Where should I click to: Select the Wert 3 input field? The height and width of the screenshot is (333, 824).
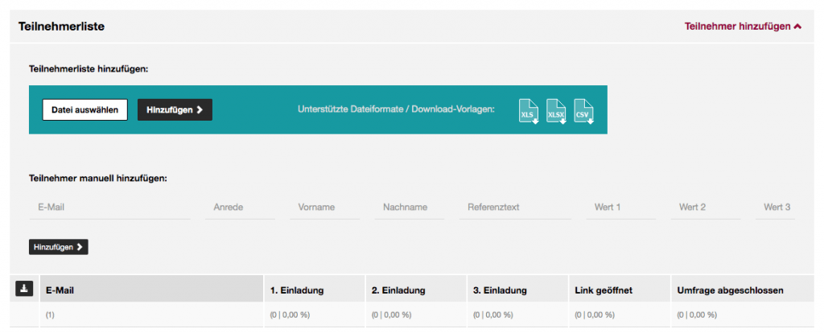point(775,208)
